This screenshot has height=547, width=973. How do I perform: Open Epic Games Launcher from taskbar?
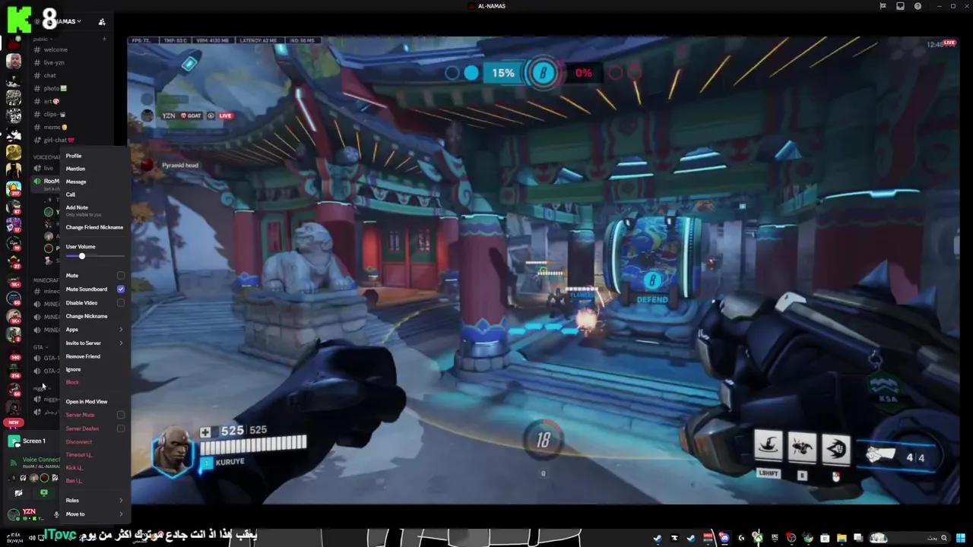coord(775,538)
